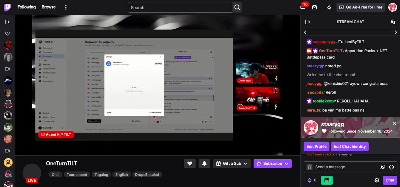
Task: Click Go Ad-Free for Free
Action: pyautogui.click(x=361, y=7)
